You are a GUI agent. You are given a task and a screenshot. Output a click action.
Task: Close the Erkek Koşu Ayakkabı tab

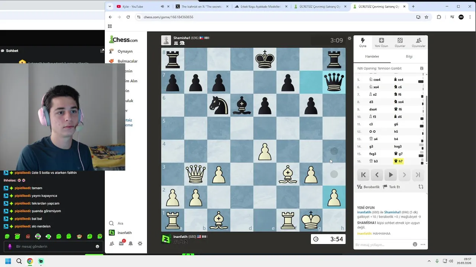click(x=286, y=7)
